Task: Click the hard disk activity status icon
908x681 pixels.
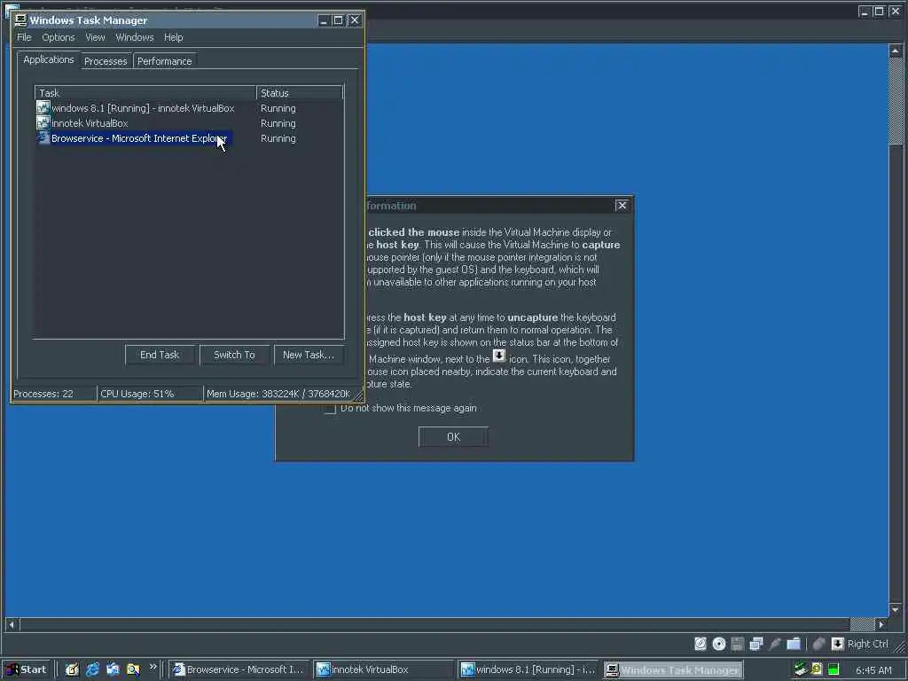Action: click(701, 644)
